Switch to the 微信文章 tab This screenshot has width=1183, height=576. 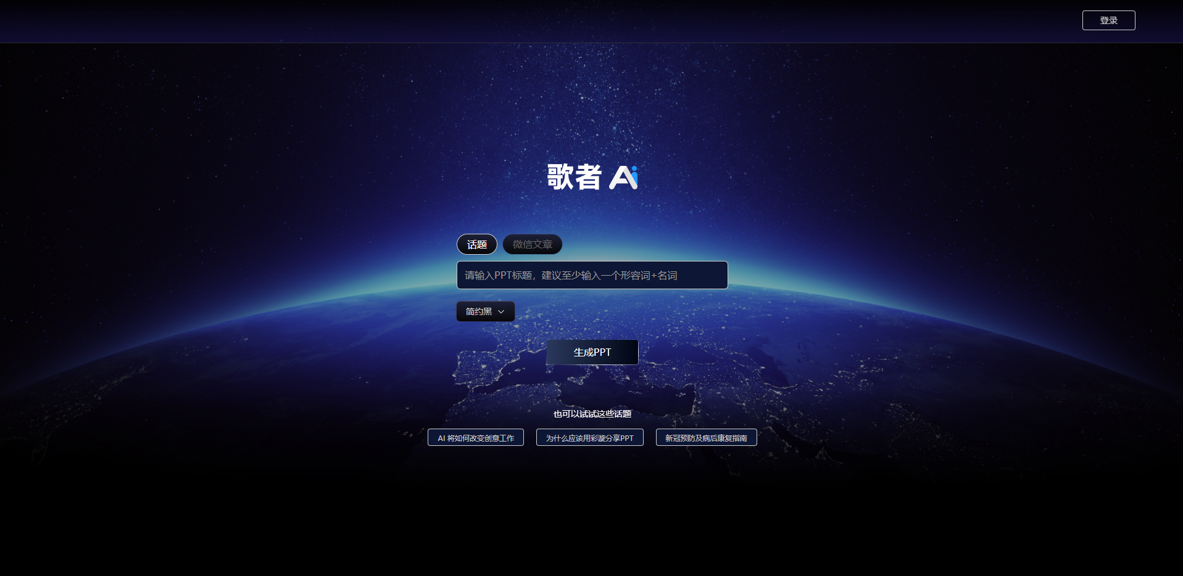pyautogui.click(x=532, y=245)
